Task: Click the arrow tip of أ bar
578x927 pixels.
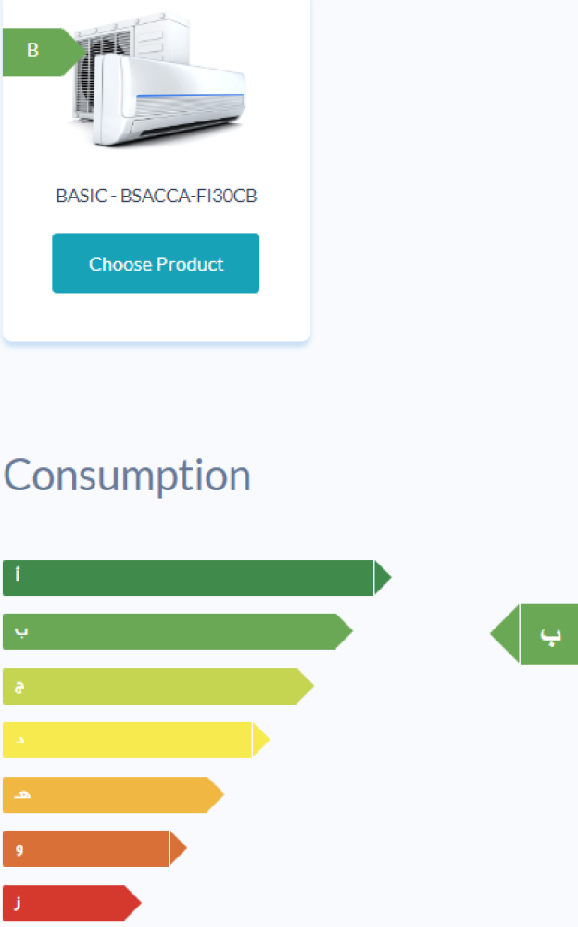Action: click(383, 578)
